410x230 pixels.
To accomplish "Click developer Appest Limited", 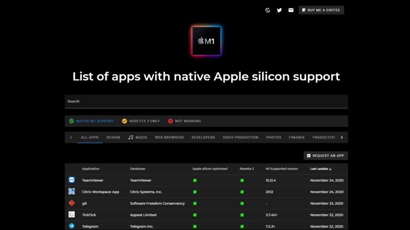I will point(143,215).
